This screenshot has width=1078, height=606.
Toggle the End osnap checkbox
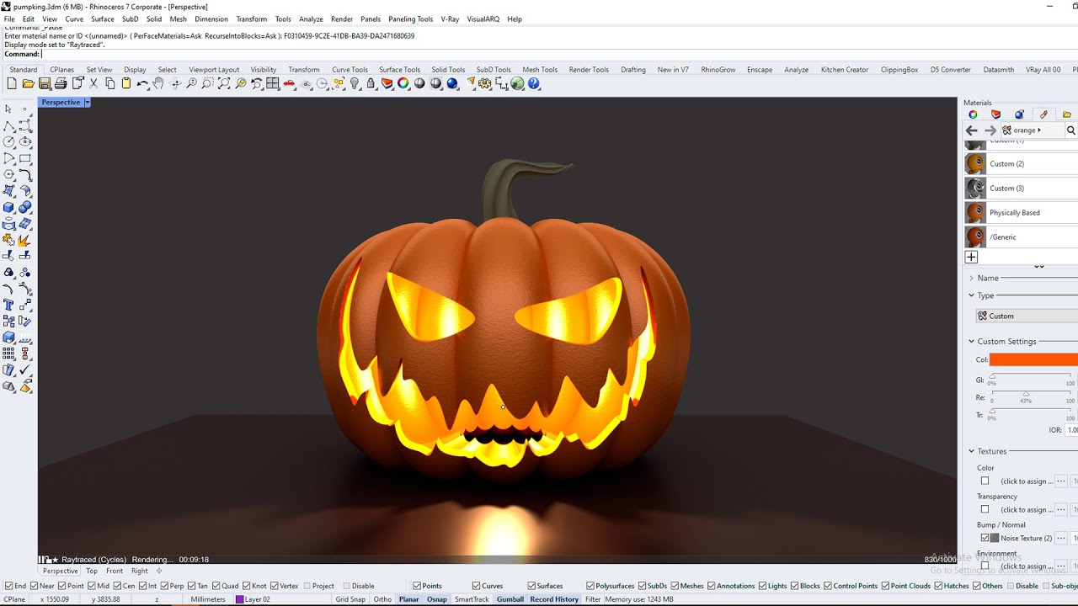[8, 586]
